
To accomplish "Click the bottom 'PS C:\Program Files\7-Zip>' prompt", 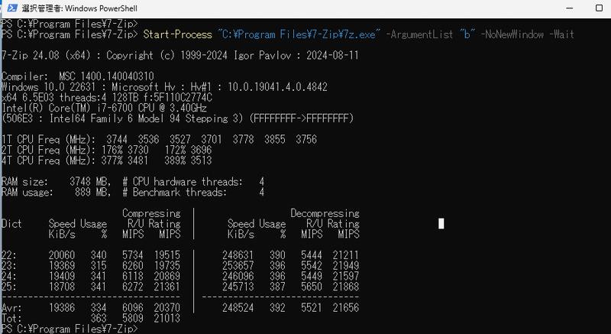I will click(x=70, y=329).
